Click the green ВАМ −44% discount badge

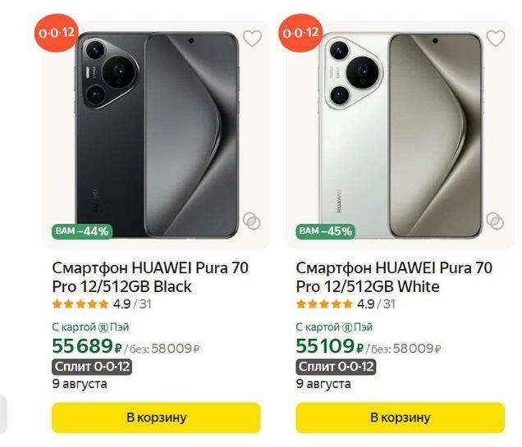[x=82, y=231]
